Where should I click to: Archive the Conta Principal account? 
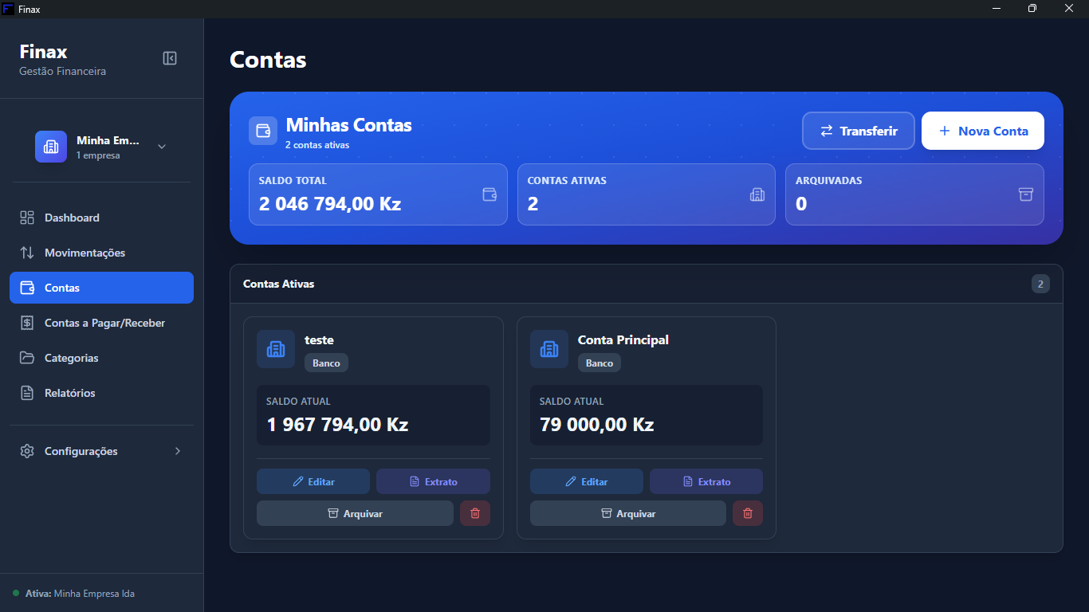(x=628, y=513)
